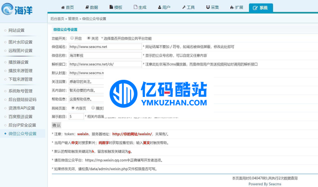Click the page icon beside 生成
This screenshot has width=318, height=187.
click(136, 7)
